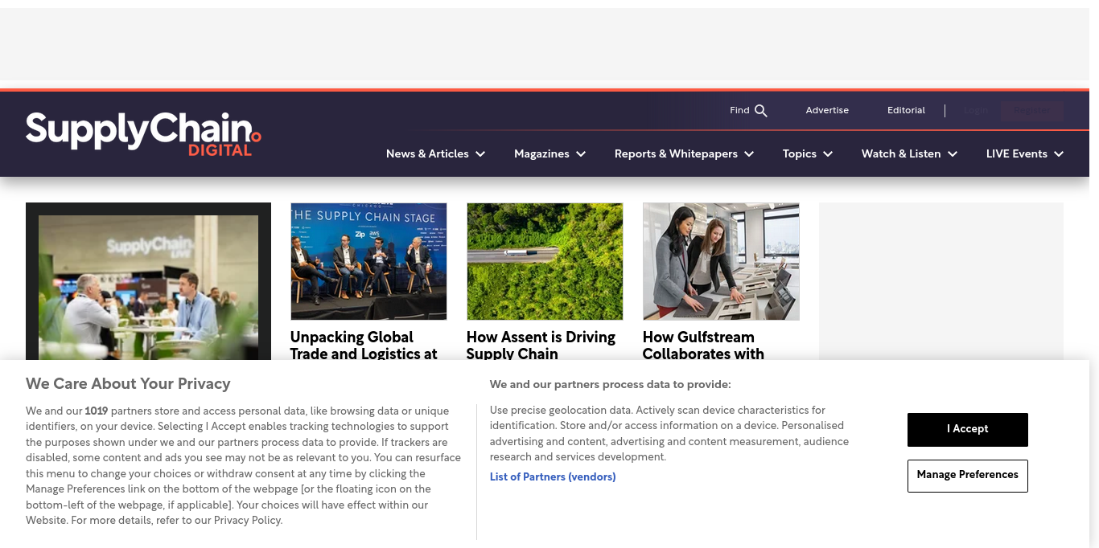Open the Gulfstream office article image

[x=721, y=261]
